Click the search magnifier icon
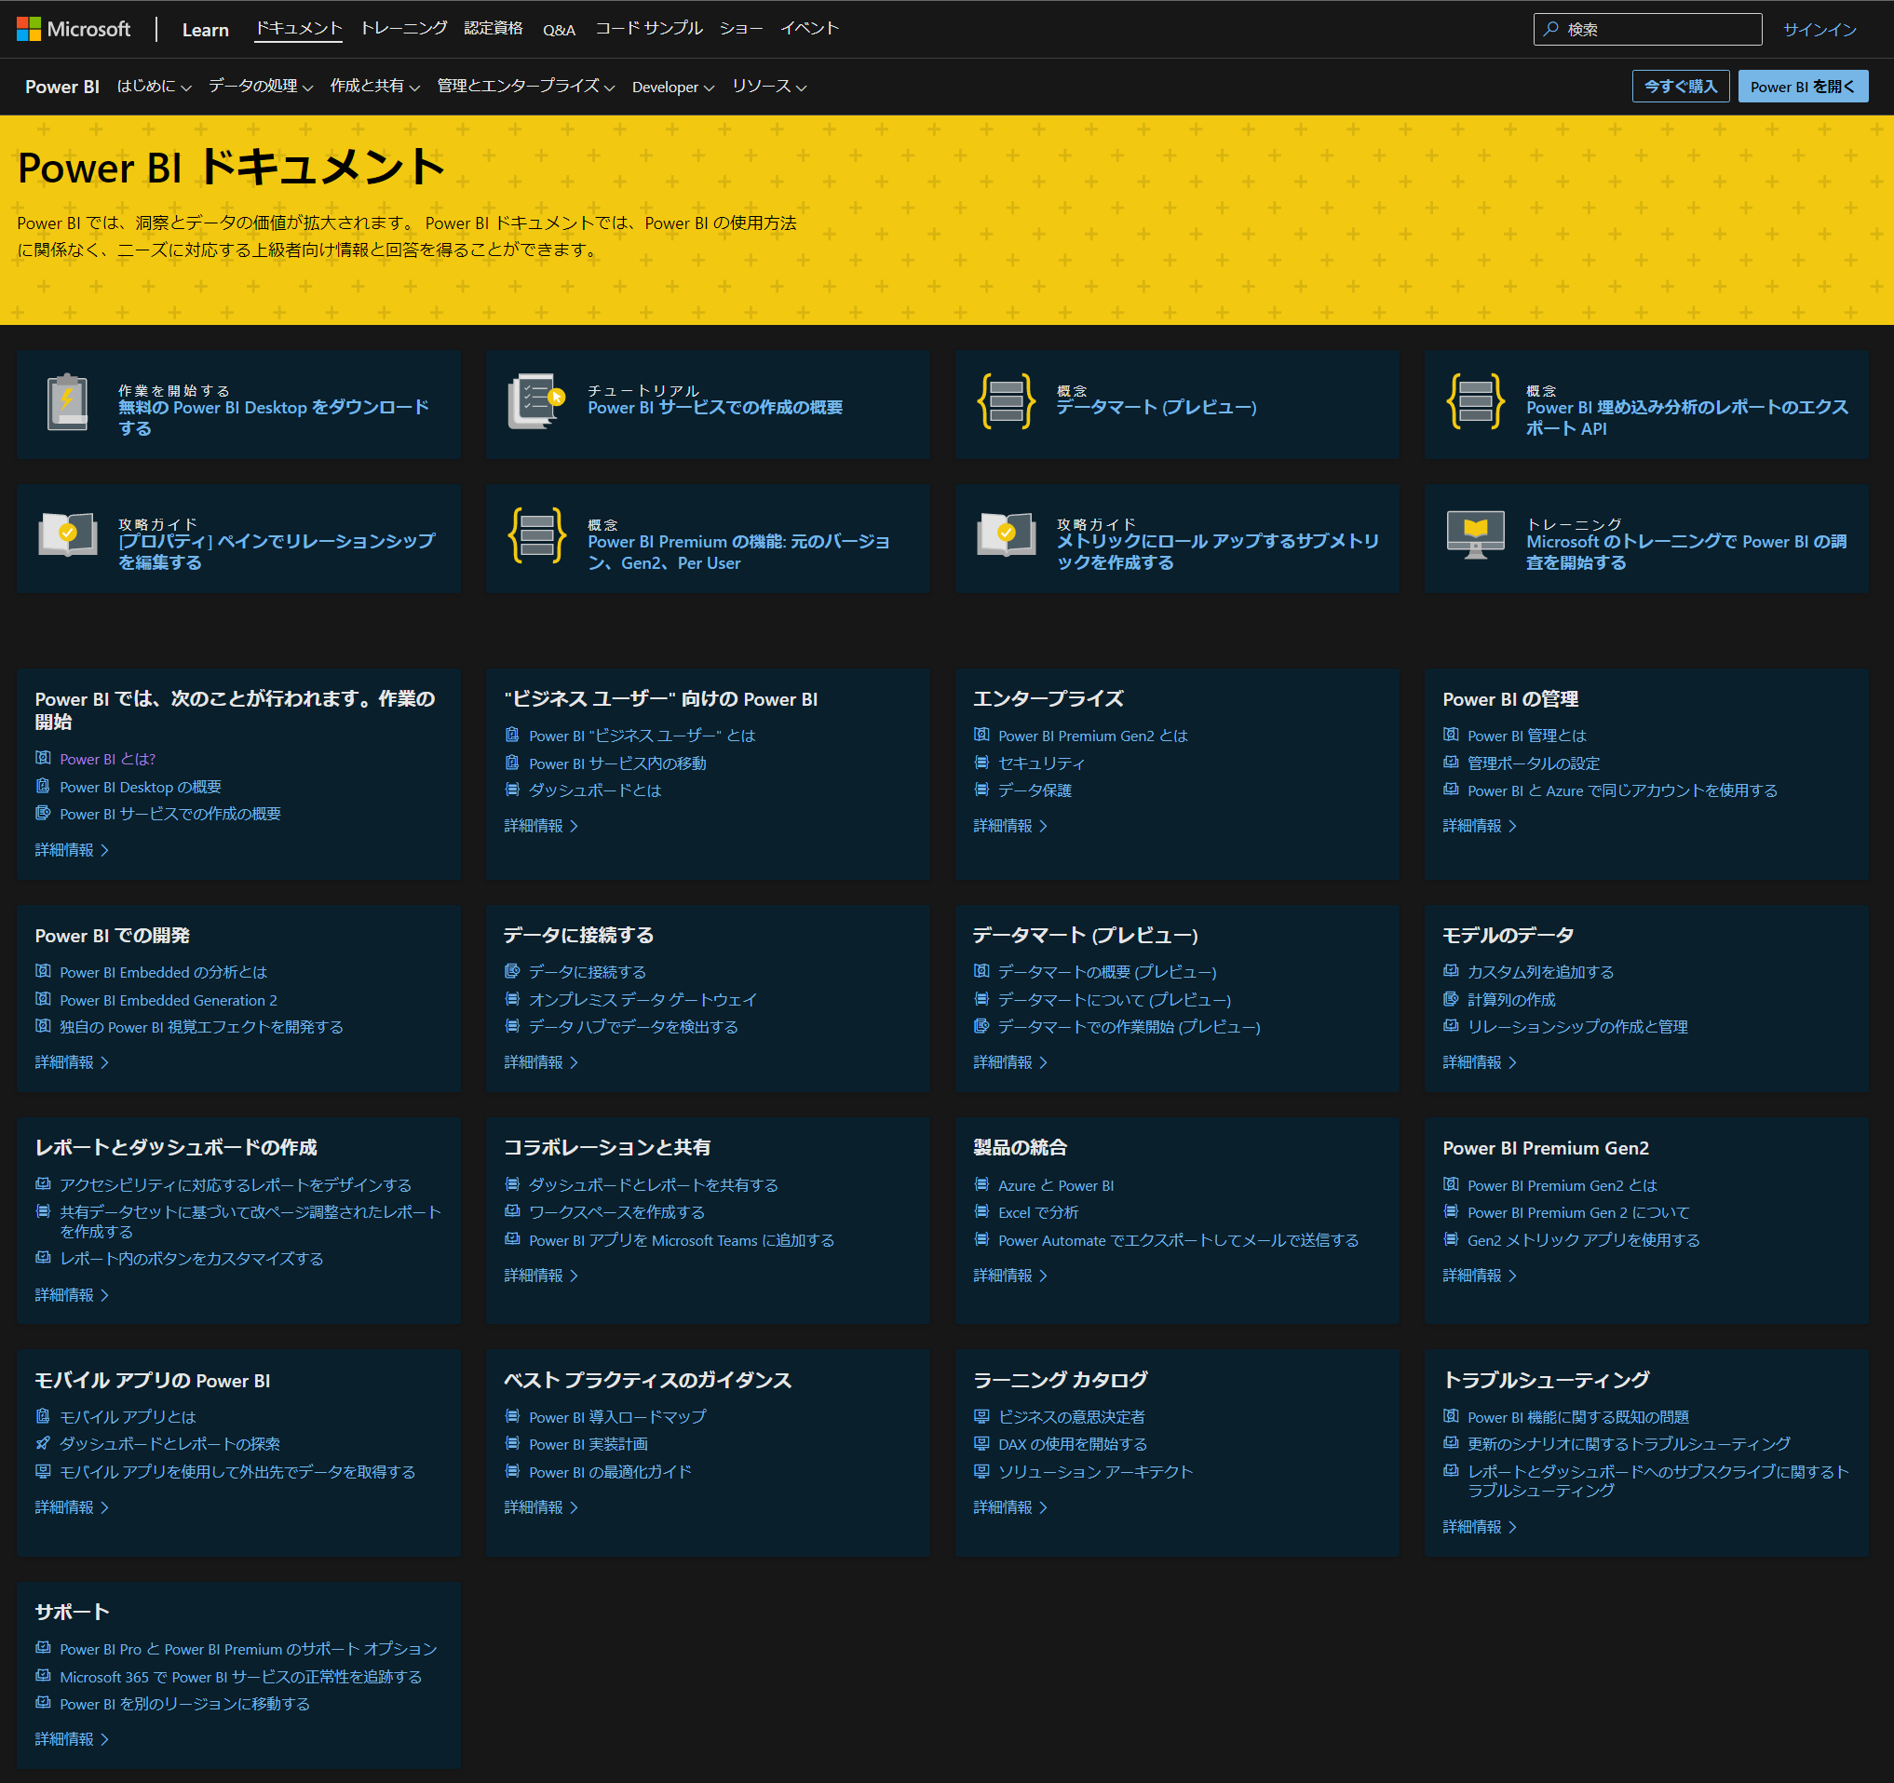The height and width of the screenshot is (1783, 1894). coord(1551,29)
